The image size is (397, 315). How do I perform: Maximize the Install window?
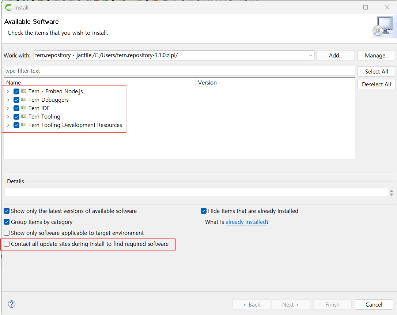point(365,7)
